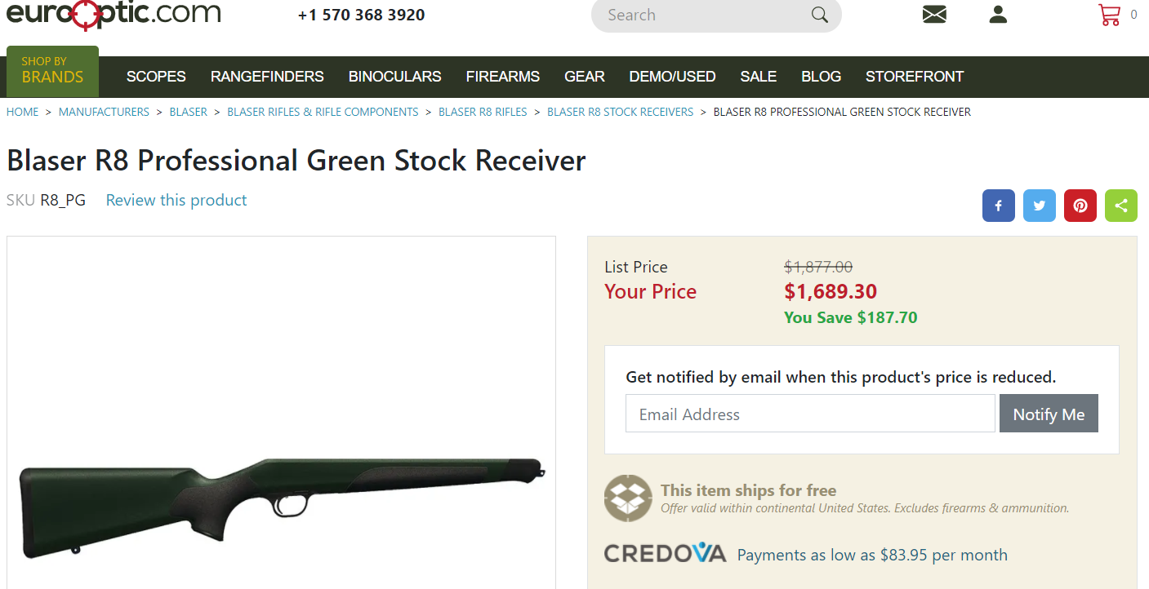Open the Shop by Brands menu
The width and height of the screenshot is (1149, 589).
pos(52,72)
